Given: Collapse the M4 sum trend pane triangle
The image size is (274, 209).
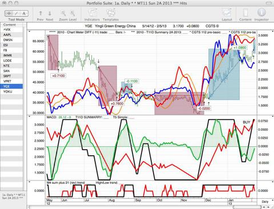Looking at the screenshot, I should tap(29, 182).
